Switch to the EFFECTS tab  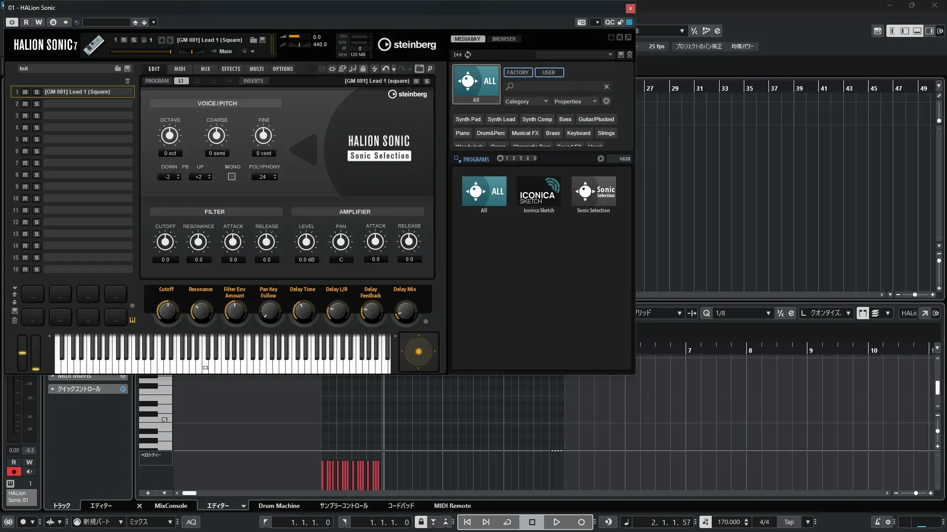click(x=231, y=69)
